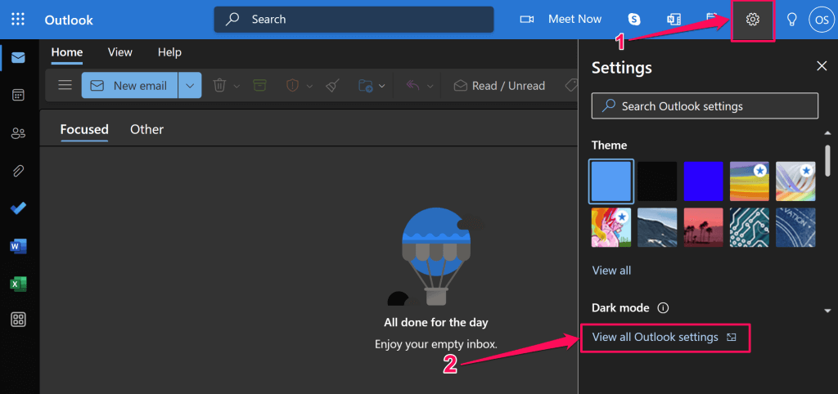838x394 pixels.
Task: Open the To Do checkmark app
Action: point(18,208)
